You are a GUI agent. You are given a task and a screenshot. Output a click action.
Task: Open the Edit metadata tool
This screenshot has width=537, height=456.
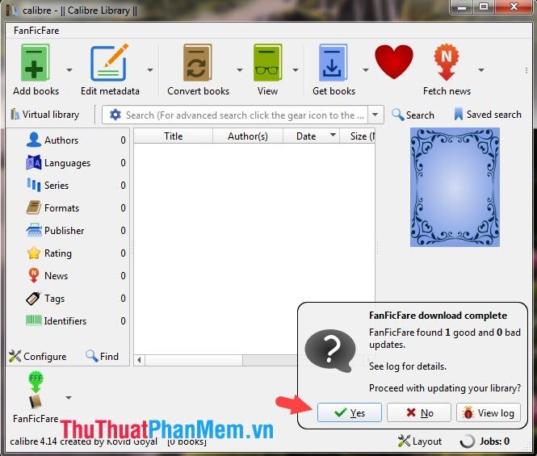point(110,70)
